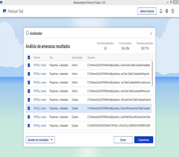Image resolution: width=179 pixels, height=157 pixels.
Task: Open PUP.Op...rowser link in Crashpad\metadata row
Action: coord(40,65)
